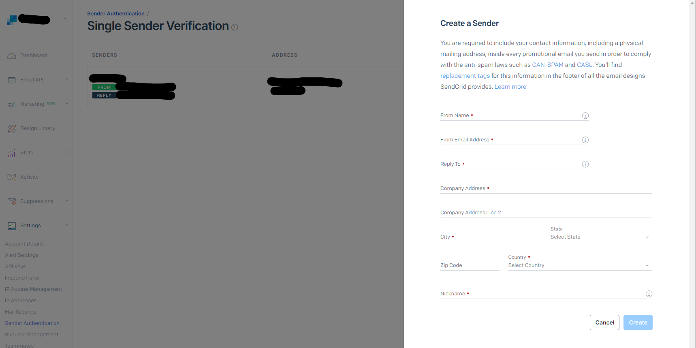Viewport: 696px width, 348px height.
Task: Open the Activity feed icon
Action: click(12, 177)
